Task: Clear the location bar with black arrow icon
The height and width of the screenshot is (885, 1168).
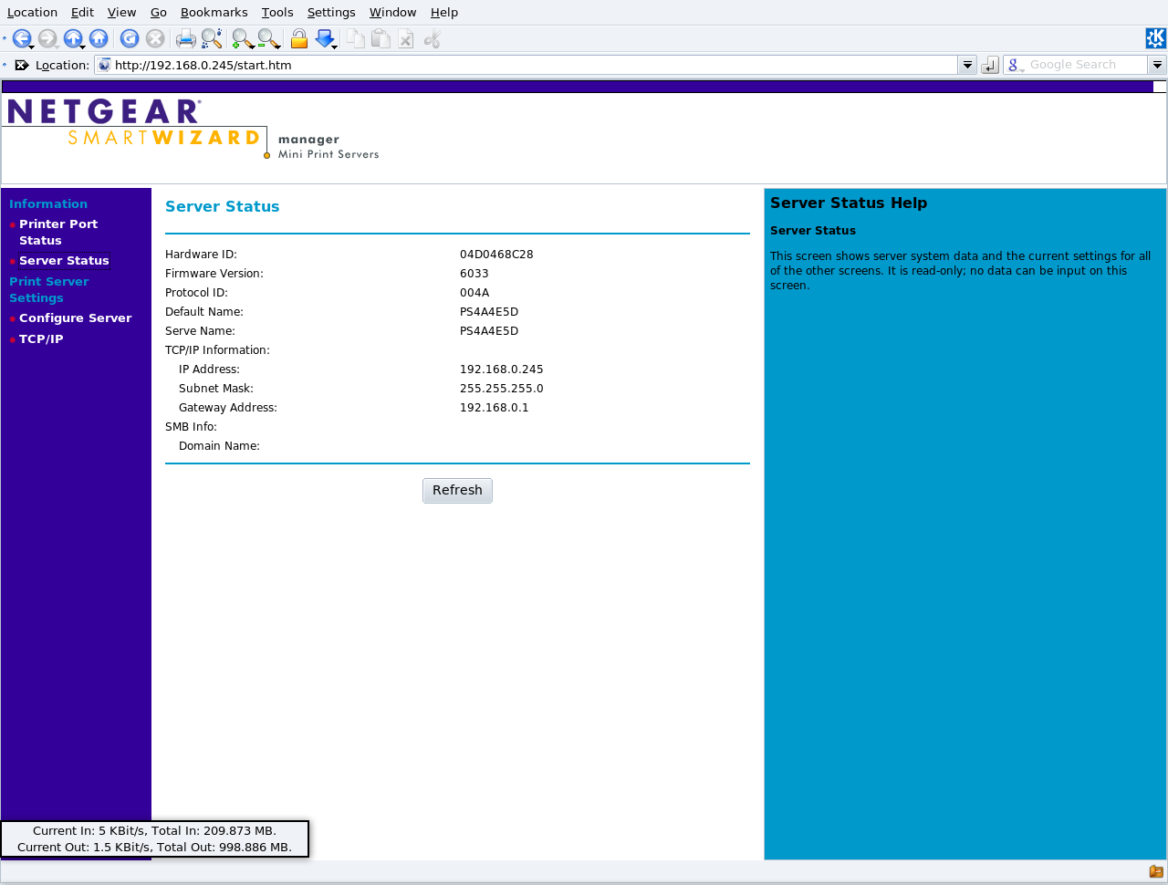Action: tap(22, 65)
